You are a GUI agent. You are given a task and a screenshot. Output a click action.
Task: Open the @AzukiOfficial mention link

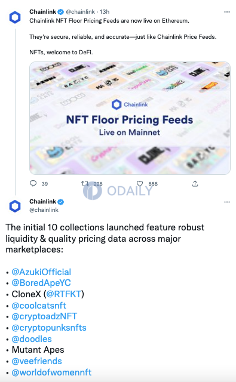(41, 272)
